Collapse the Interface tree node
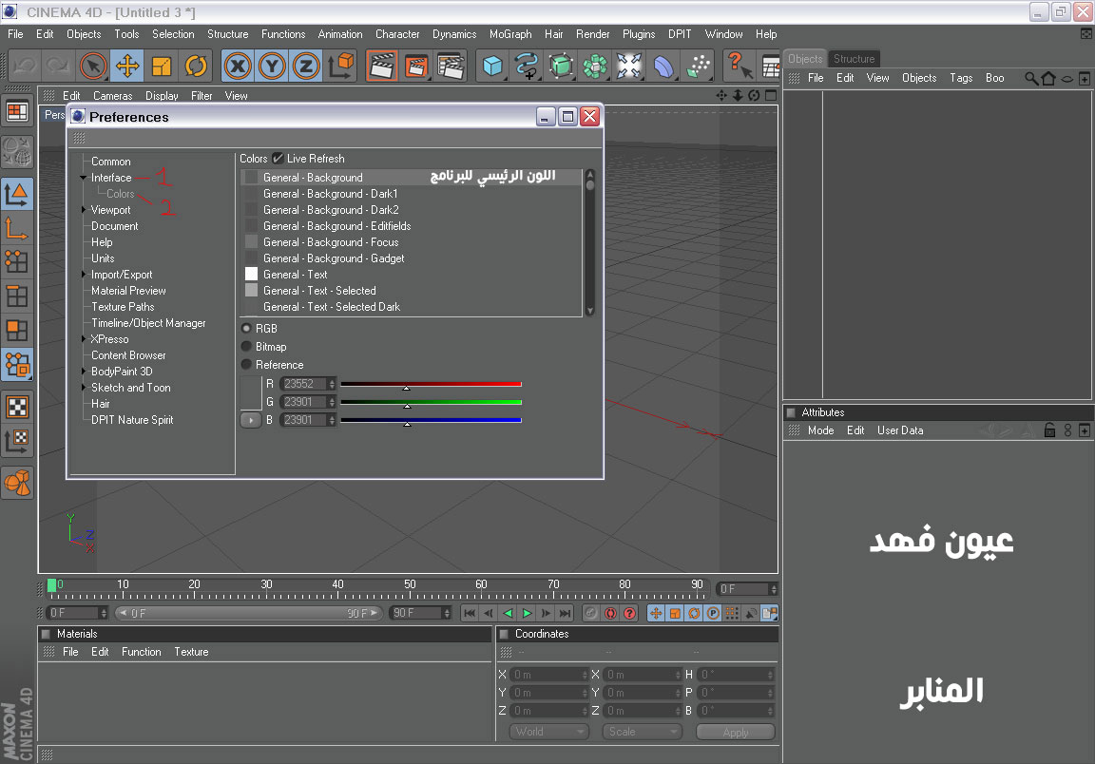1095x764 pixels. [x=84, y=178]
